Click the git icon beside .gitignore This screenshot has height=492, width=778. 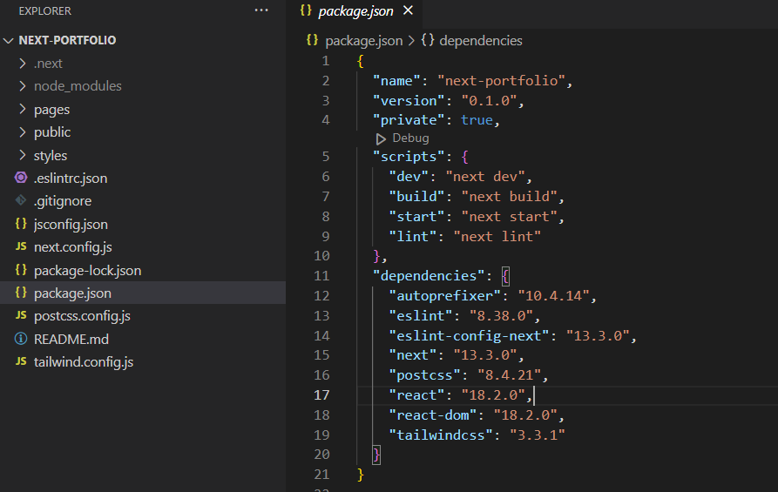[x=21, y=200]
